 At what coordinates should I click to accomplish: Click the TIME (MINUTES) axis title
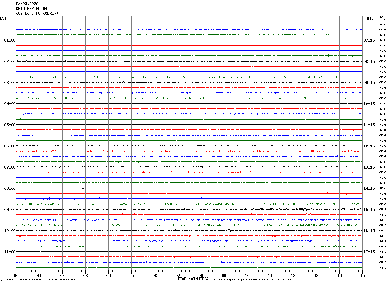coord(193,279)
